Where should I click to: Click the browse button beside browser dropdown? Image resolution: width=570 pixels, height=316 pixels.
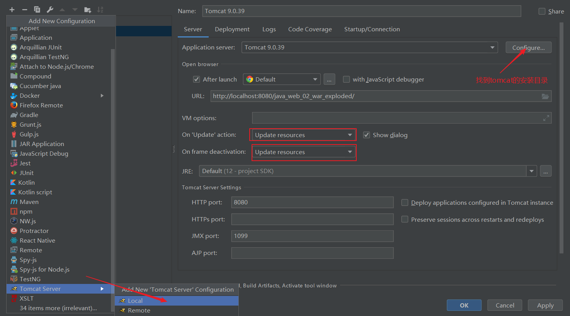pyautogui.click(x=329, y=79)
